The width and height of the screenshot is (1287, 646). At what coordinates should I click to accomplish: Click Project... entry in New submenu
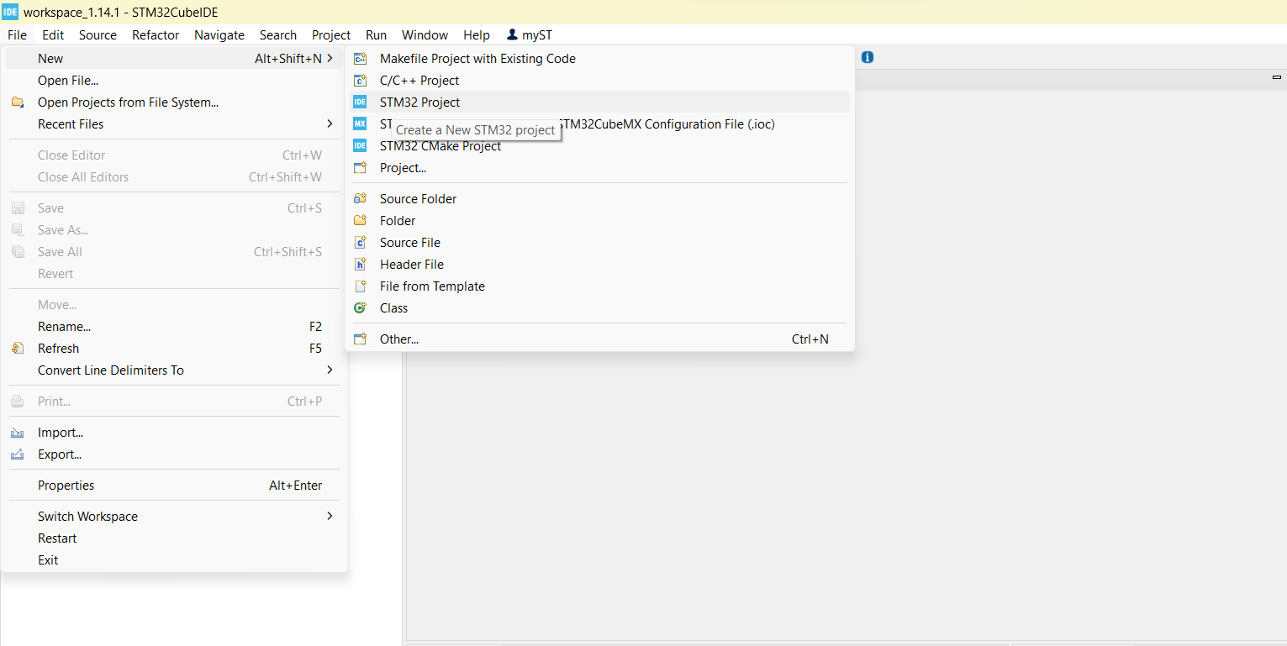pyautogui.click(x=599, y=168)
